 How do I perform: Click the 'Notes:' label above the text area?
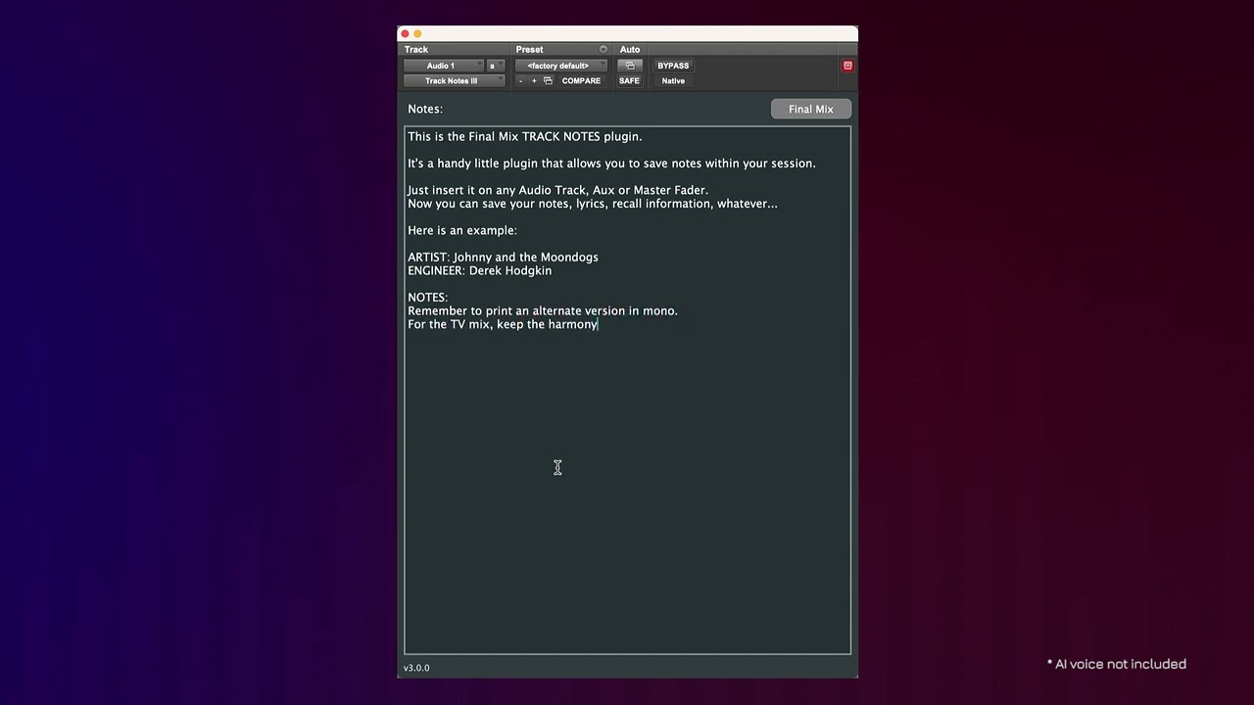425,109
